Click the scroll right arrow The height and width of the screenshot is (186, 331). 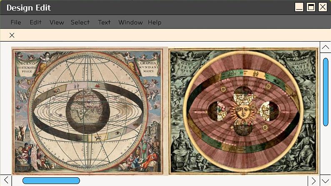point(313,181)
